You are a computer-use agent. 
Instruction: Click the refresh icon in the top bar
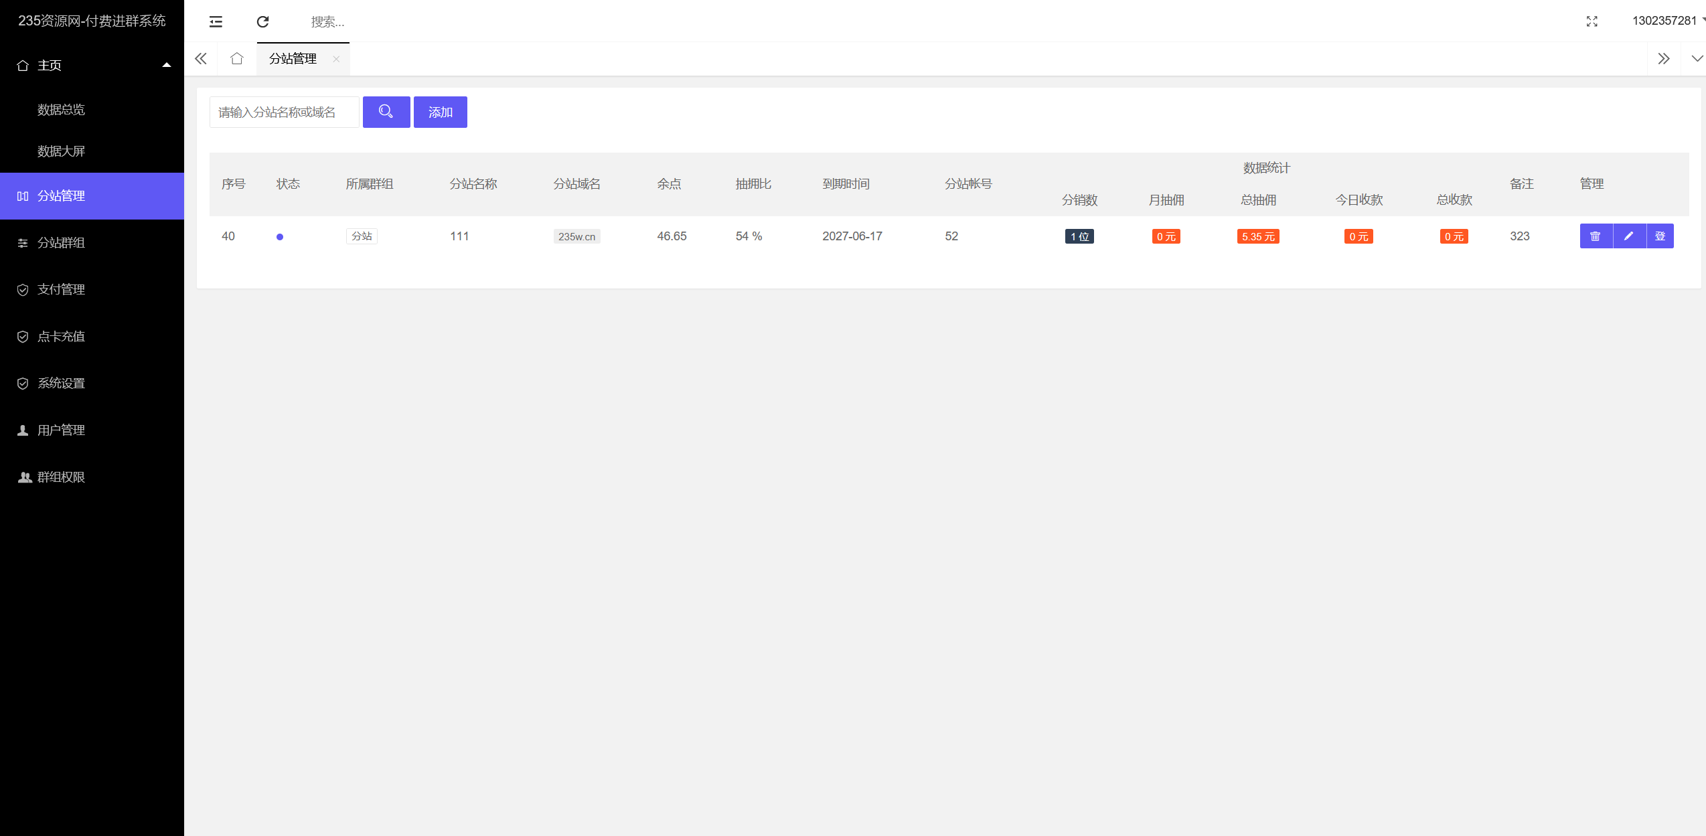pyautogui.click(x=262, y=21)
